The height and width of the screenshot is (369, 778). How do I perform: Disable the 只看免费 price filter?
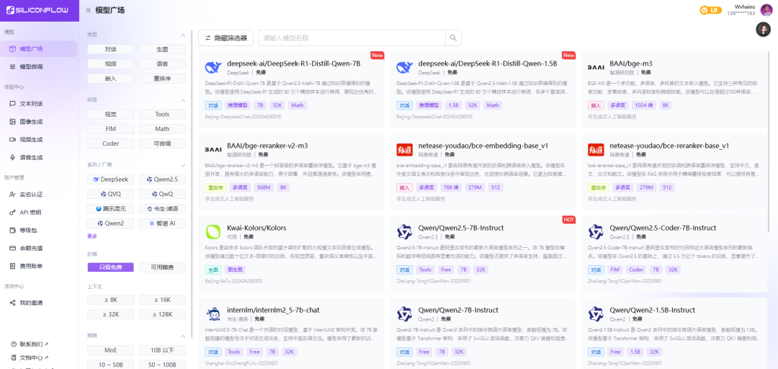point(111,267)
